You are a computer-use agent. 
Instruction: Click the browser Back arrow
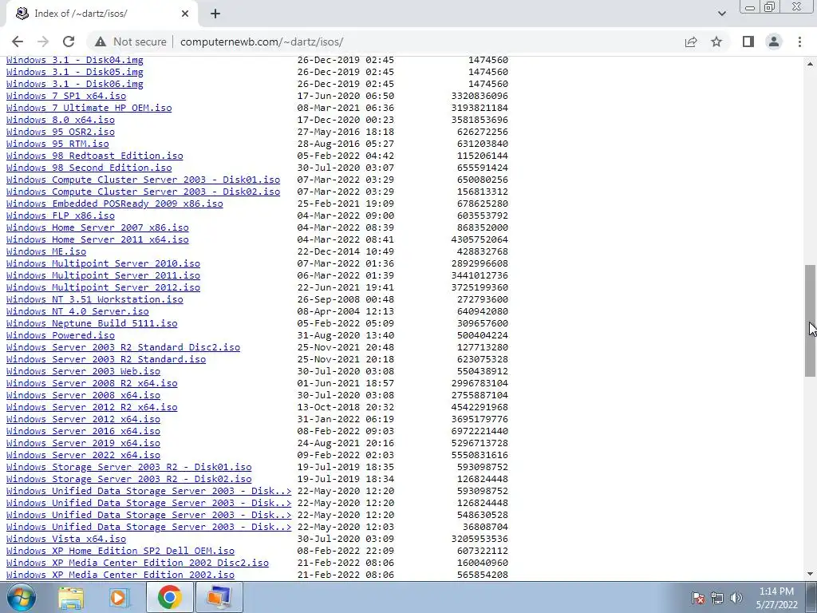[x=18, y=42]
